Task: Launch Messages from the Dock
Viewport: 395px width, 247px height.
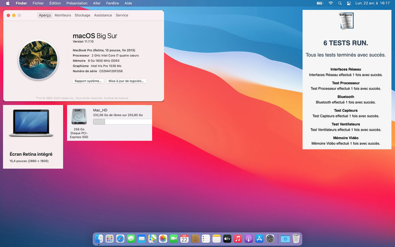Action: coord(131,239)
